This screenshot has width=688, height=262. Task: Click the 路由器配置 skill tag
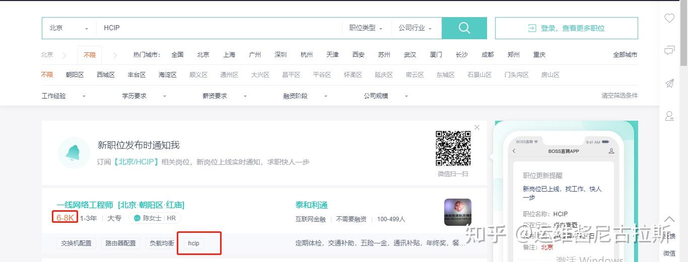point(121,243)
